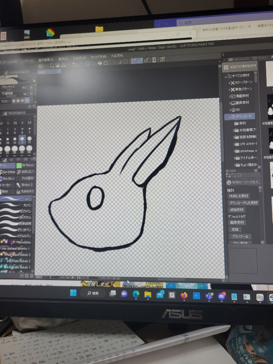
Task: Select the 80 Percent sub tool group
Action: 26,165
